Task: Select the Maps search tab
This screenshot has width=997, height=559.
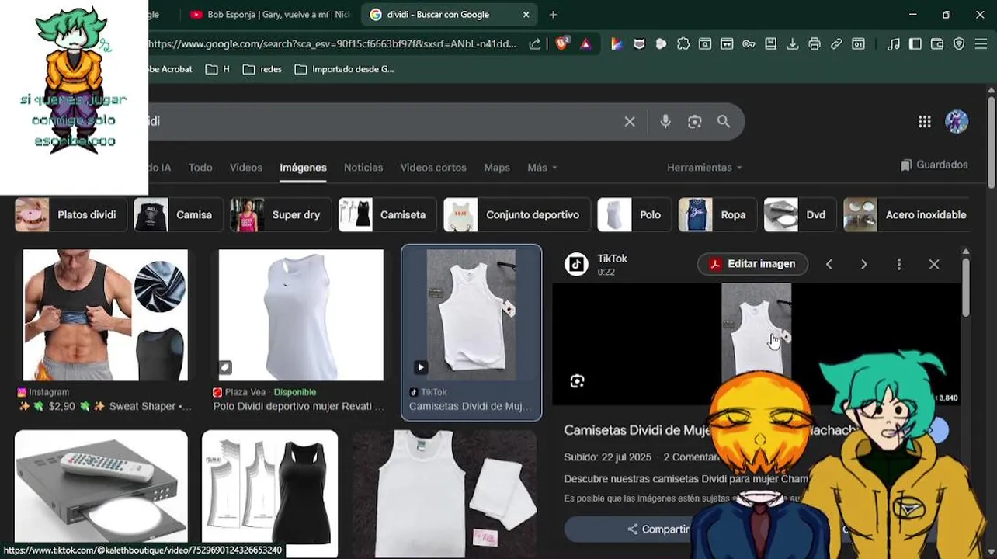Action: tap(497, 168)
